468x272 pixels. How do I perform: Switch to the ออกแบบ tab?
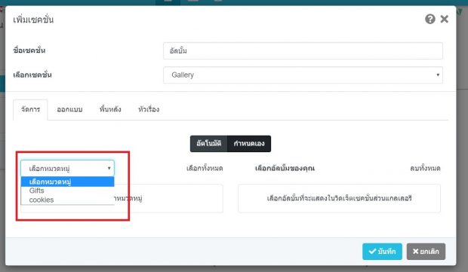(69, 110)
